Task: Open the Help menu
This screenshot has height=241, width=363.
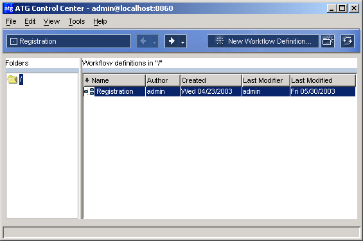Action: click(100, 22)
